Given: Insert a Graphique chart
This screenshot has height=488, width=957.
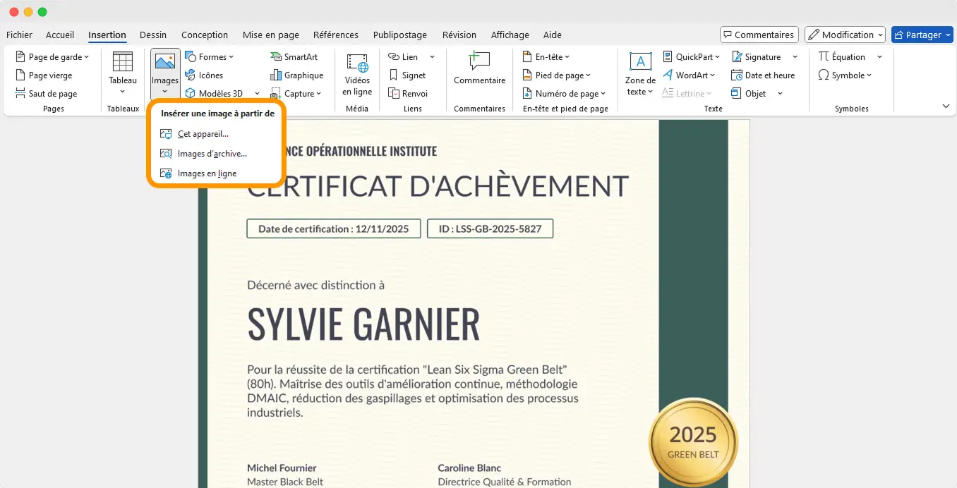Looking at the screenshot, I should 297,75.
